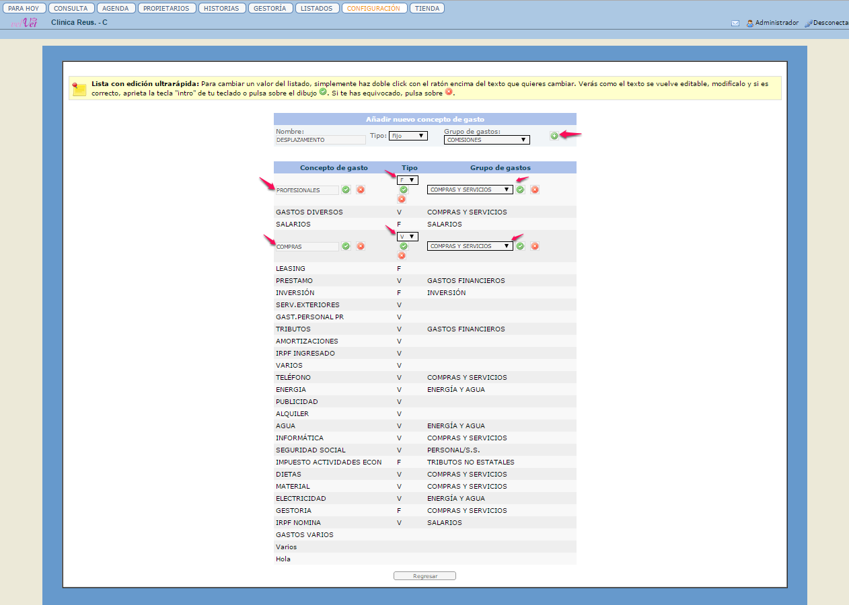Cancel the PROFESIONALES name edit with red X
The image size is (849, 605).
click(361, 190)
